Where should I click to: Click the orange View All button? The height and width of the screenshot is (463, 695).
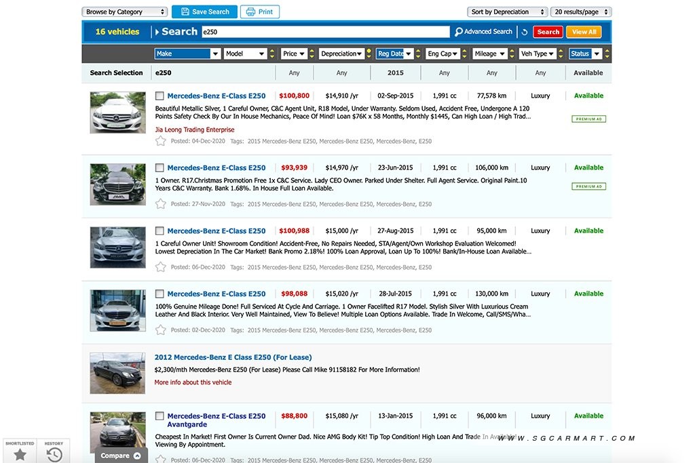584,32
